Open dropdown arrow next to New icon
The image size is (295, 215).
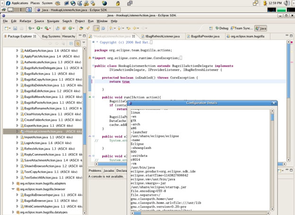[x=10, y=28]
